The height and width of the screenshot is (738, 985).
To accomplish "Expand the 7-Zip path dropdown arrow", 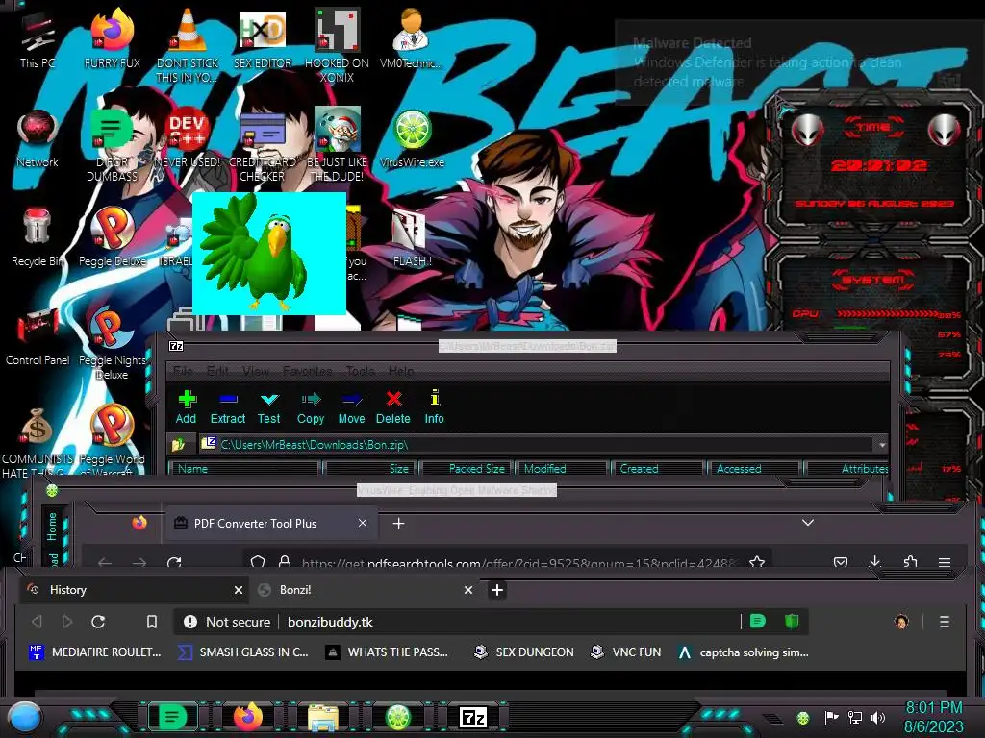I will [x=882, y=445].
